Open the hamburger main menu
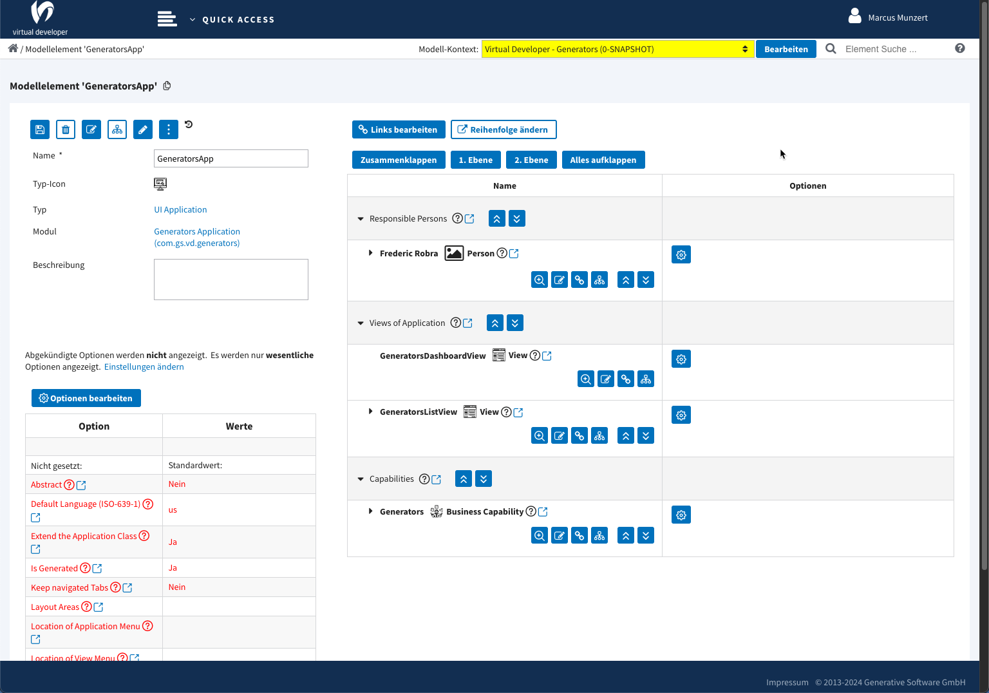This screenshot has width=989, height=693. coord(167,19)
